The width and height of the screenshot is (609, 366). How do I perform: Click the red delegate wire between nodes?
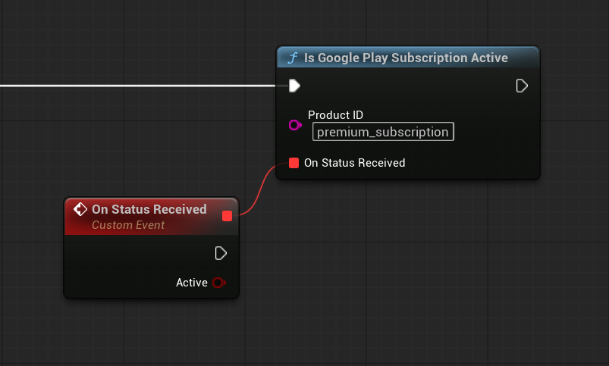[259, 190]
